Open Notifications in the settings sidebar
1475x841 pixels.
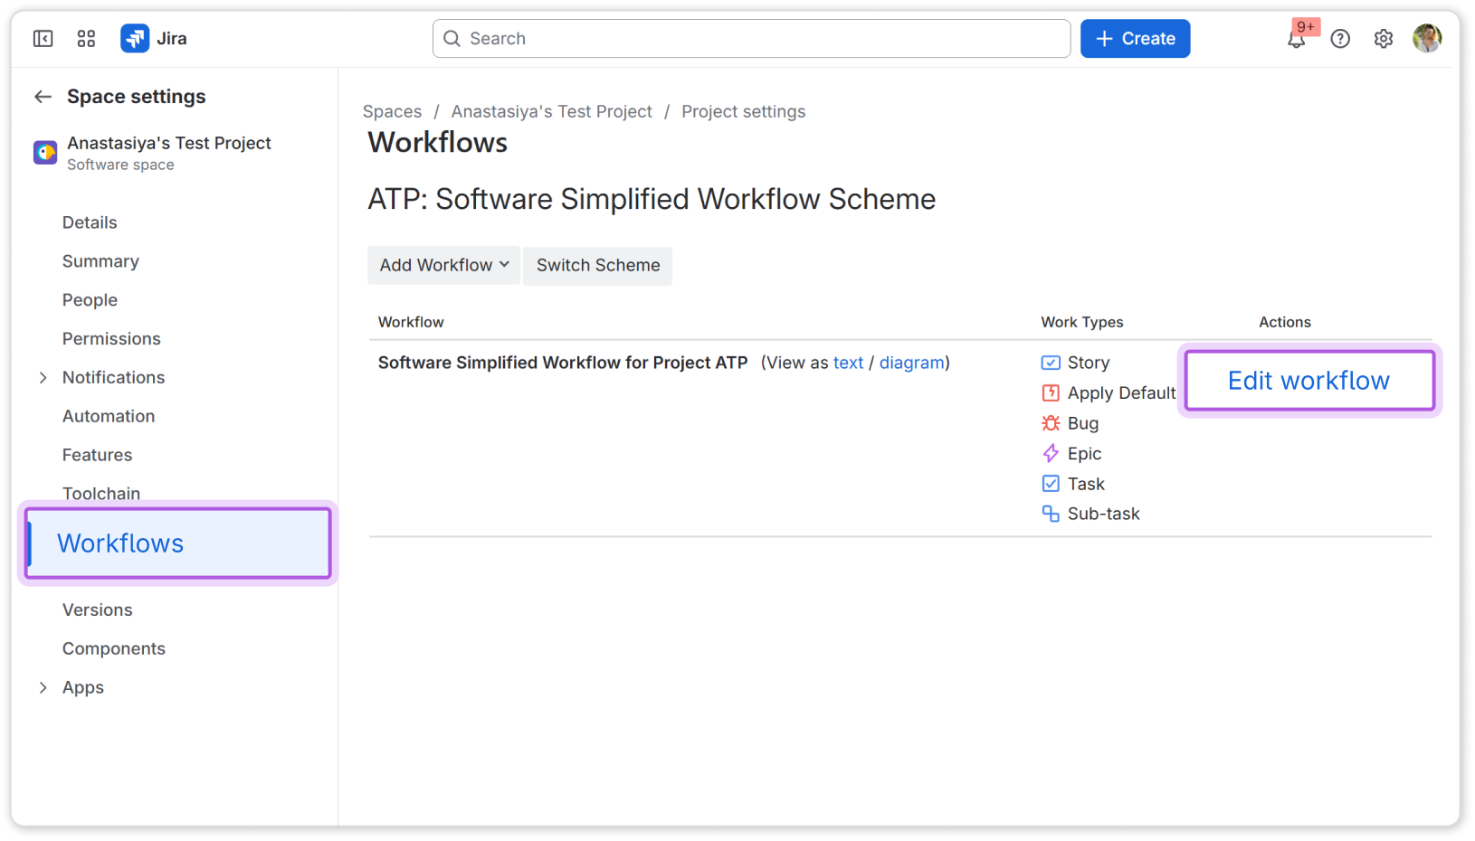click(113, 378)
